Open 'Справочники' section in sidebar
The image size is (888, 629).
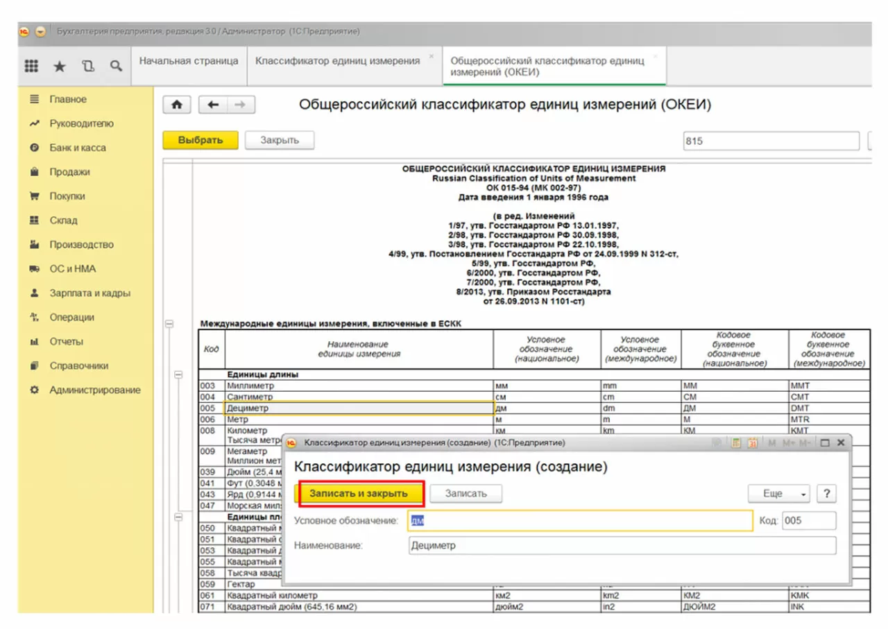[x=78, y=365]
